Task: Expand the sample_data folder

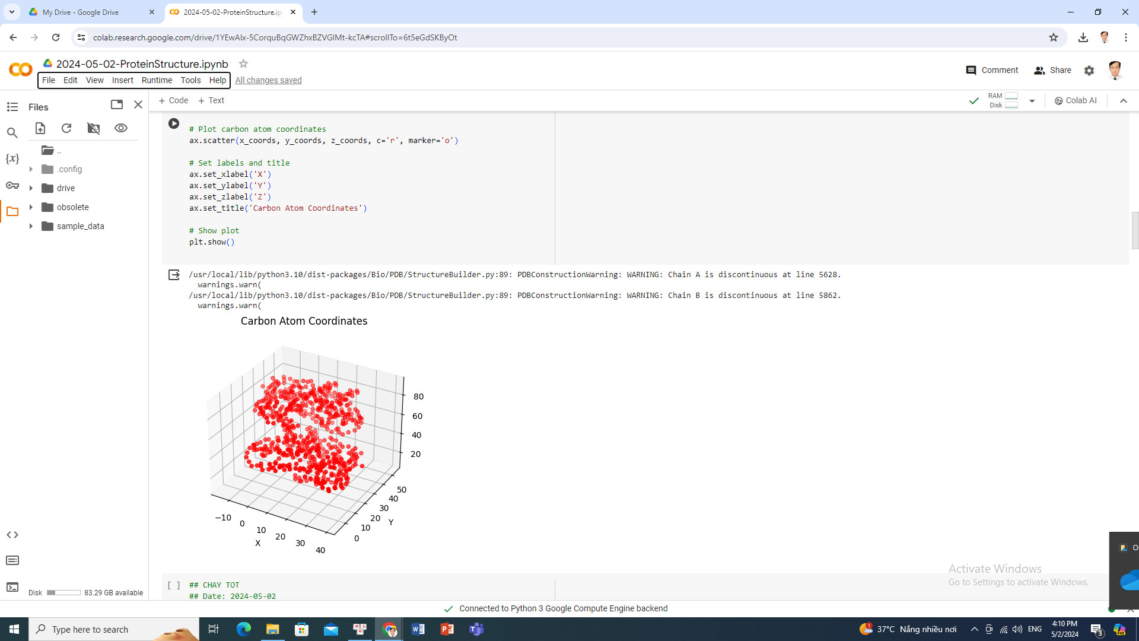Action: (x=31, y=226)
